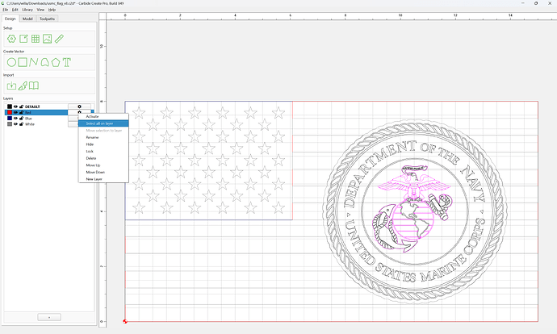Click the add layer button below list
This screenshot has height=334, width=557.
[49, 317]
